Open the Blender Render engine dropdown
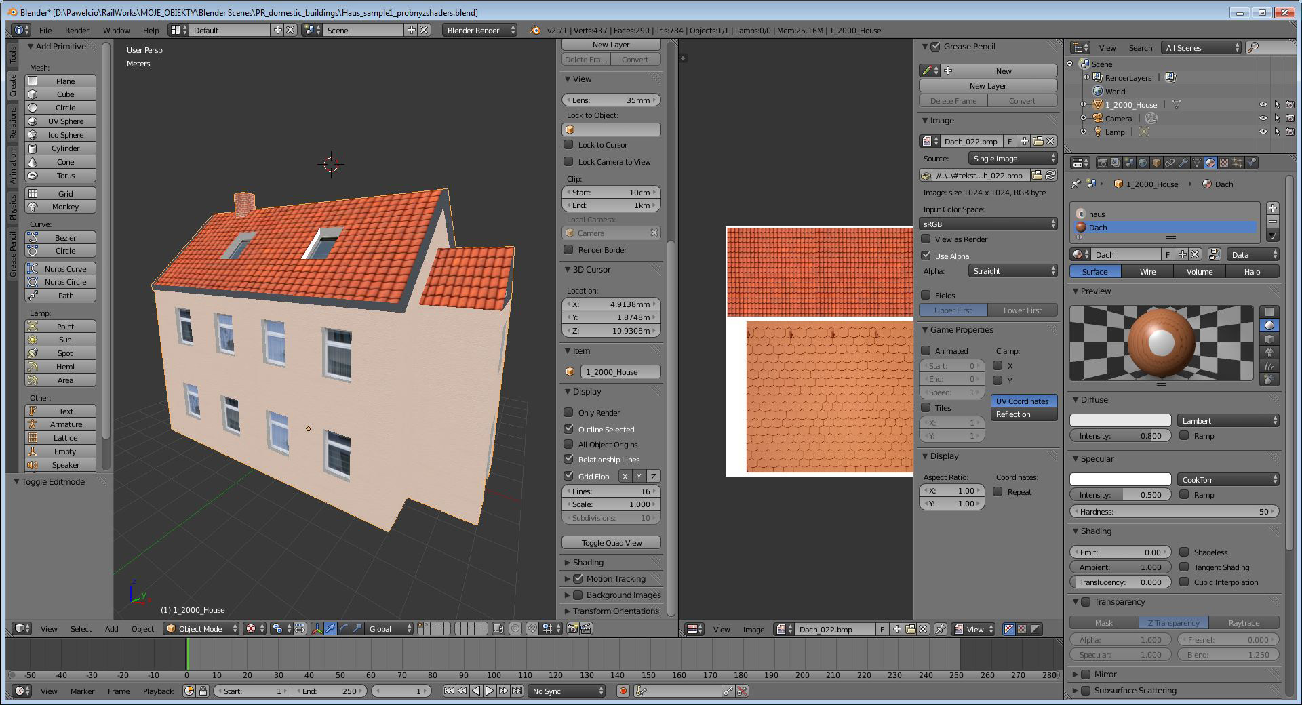Viewport: 1302px width, 705px height. coord(479,30)
